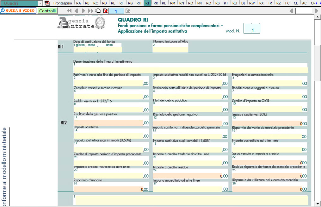This screenshot has width=321, height=207.
Task: Switch to the RL tab
Action: (x=164, y=3)
